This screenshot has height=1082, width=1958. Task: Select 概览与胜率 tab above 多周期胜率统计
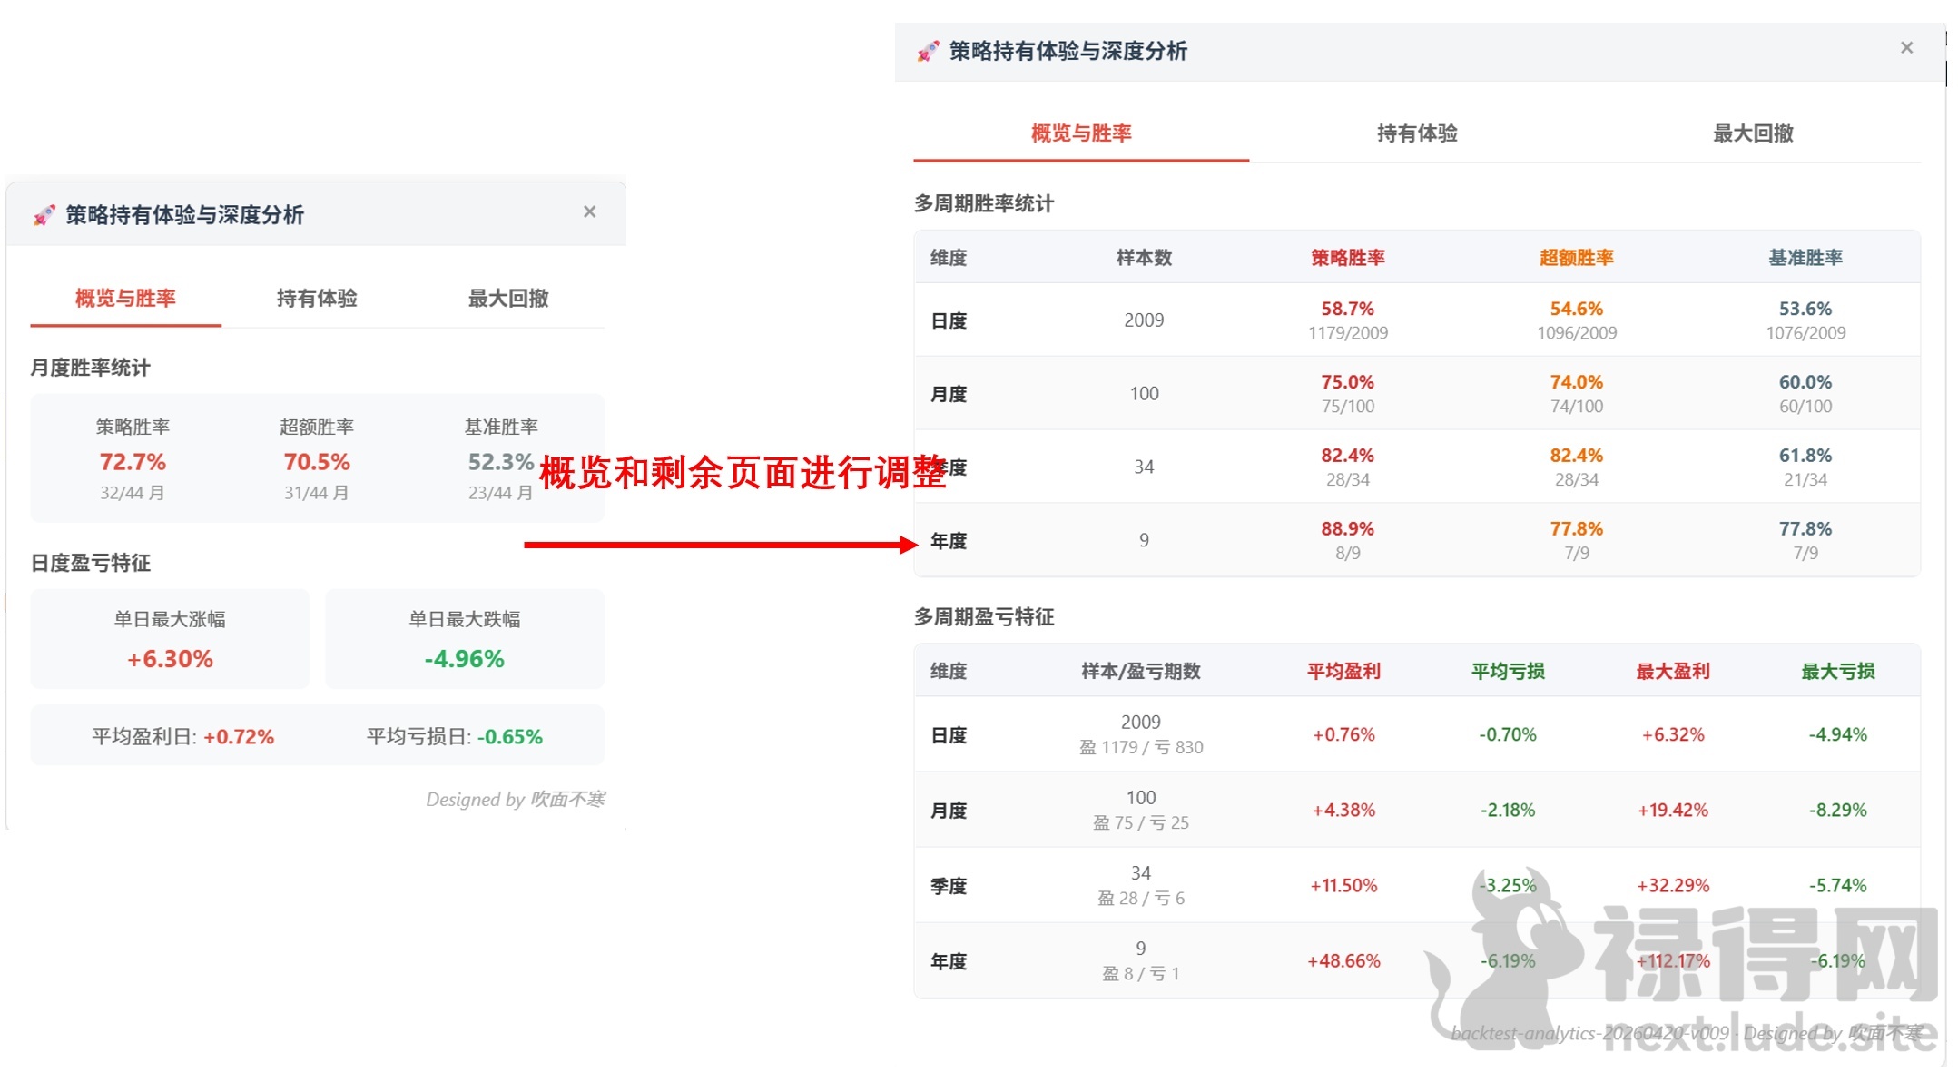tap(1081, 133)
